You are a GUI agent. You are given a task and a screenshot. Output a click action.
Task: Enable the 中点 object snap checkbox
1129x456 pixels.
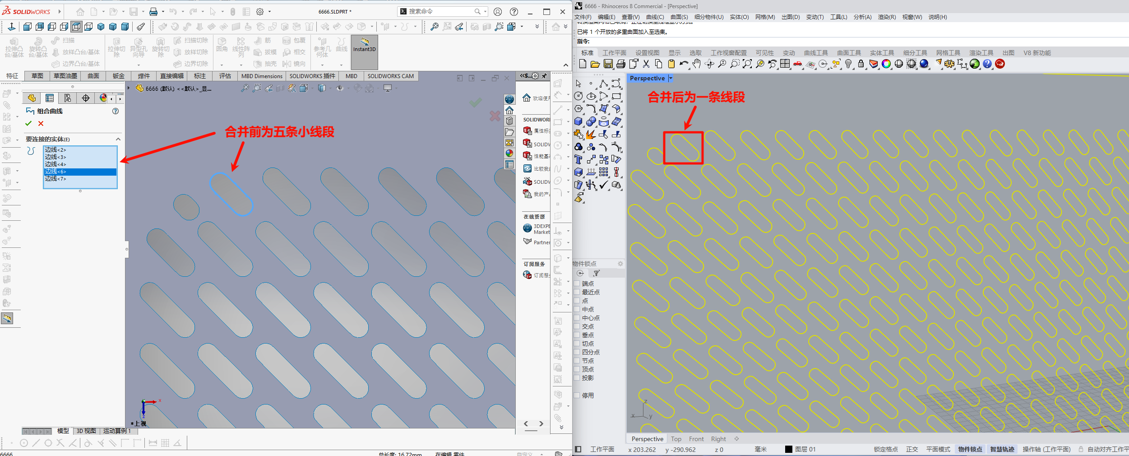click(x=577, y=309)
